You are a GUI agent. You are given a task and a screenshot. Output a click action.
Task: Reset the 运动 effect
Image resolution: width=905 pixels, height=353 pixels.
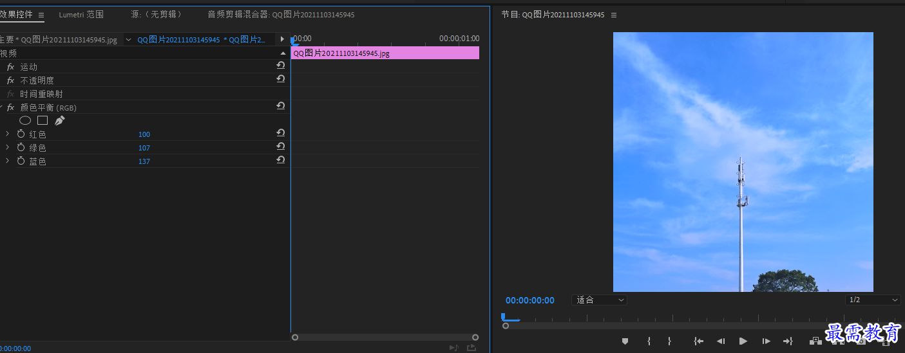pos(281,65)
